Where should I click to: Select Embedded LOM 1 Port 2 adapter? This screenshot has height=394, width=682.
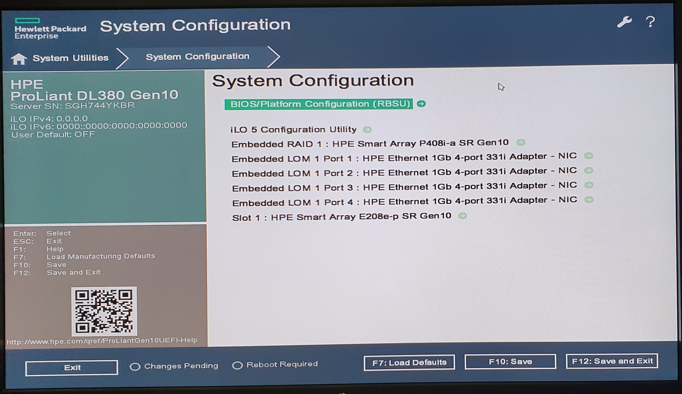click(x=404, y=172)
